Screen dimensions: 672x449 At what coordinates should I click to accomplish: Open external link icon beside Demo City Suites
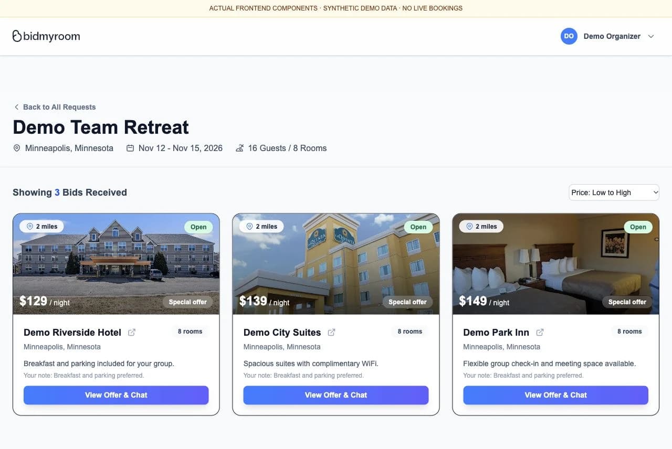pyautogui.click(x=331, y=333)
